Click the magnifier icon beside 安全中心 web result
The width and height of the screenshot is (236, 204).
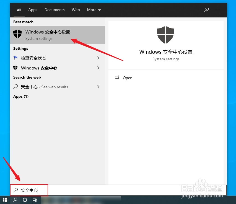coord(15,87)
